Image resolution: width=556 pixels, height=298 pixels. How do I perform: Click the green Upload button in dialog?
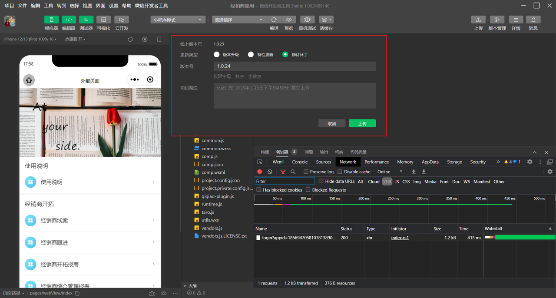(362, 123)
